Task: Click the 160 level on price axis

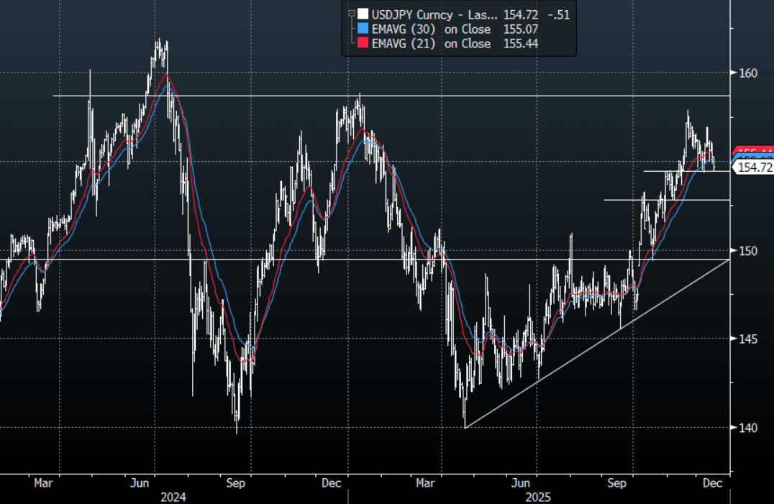Action: [749, 73]
